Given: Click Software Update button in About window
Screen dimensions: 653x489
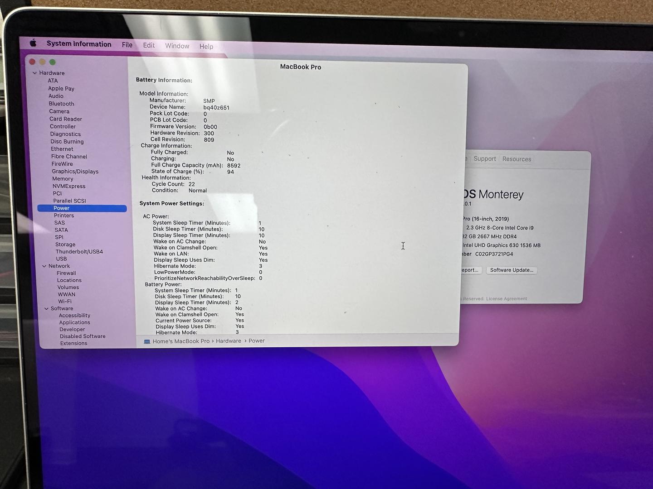Looking at the screenshot, I should click(x=512, y=270).
